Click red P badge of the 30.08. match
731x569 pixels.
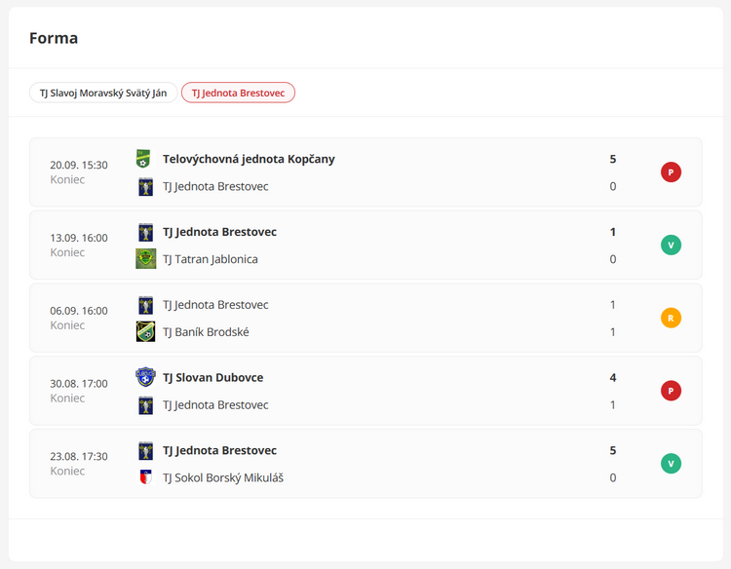point(671,391)
